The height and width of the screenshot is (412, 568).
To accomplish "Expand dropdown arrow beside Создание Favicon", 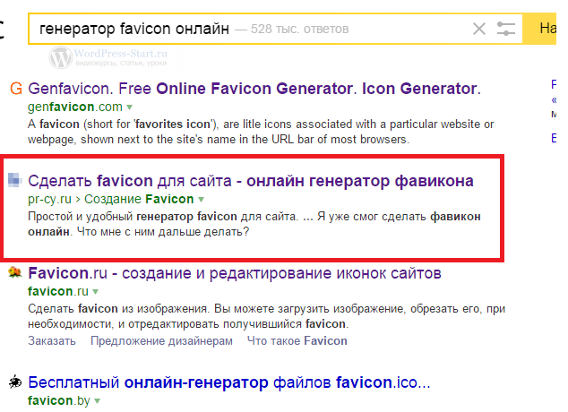I will pyautogui.click(x=201, y=200).
